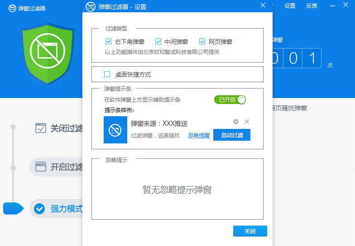Viewport: 355px width, 246px height.
Task: Open the 反馈 menu in main window
Action: click(312, 6)
